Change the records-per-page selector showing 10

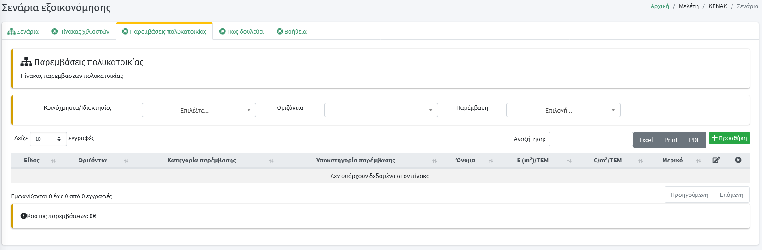point(48,139)
